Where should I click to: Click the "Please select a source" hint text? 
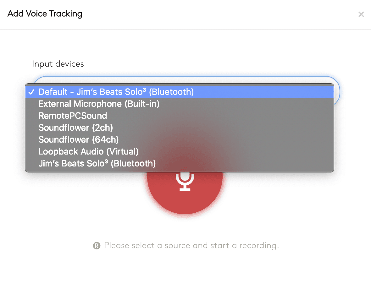pos(191,245)
